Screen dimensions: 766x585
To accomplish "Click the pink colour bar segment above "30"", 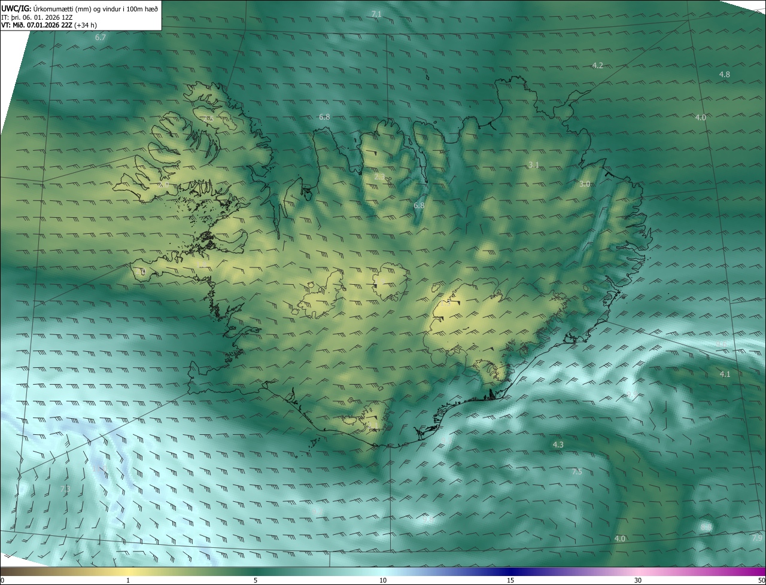I will [638, 571].
